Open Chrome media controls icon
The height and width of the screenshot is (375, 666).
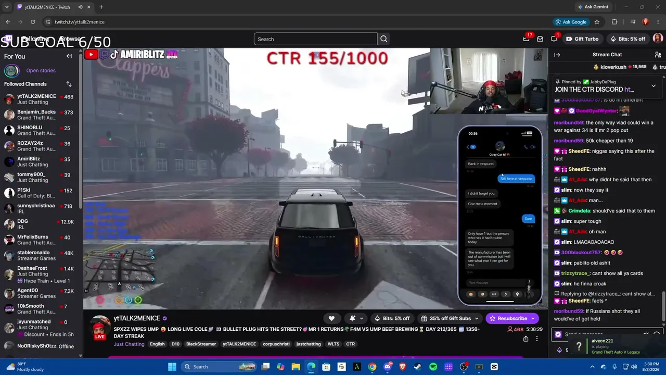point(633,22)
